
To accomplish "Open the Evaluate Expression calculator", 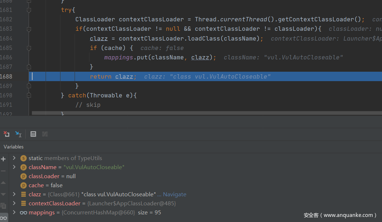I will coord(33,134).
